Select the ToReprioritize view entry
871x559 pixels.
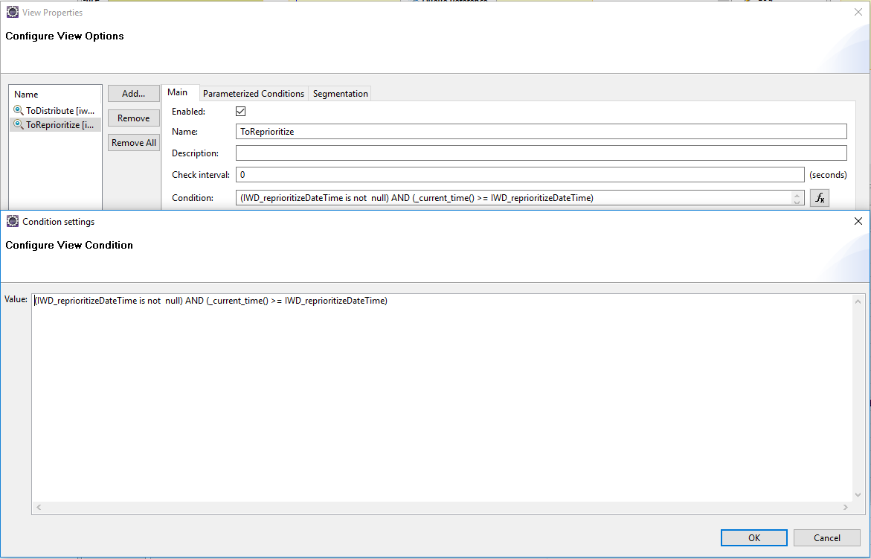click(56, 124)
